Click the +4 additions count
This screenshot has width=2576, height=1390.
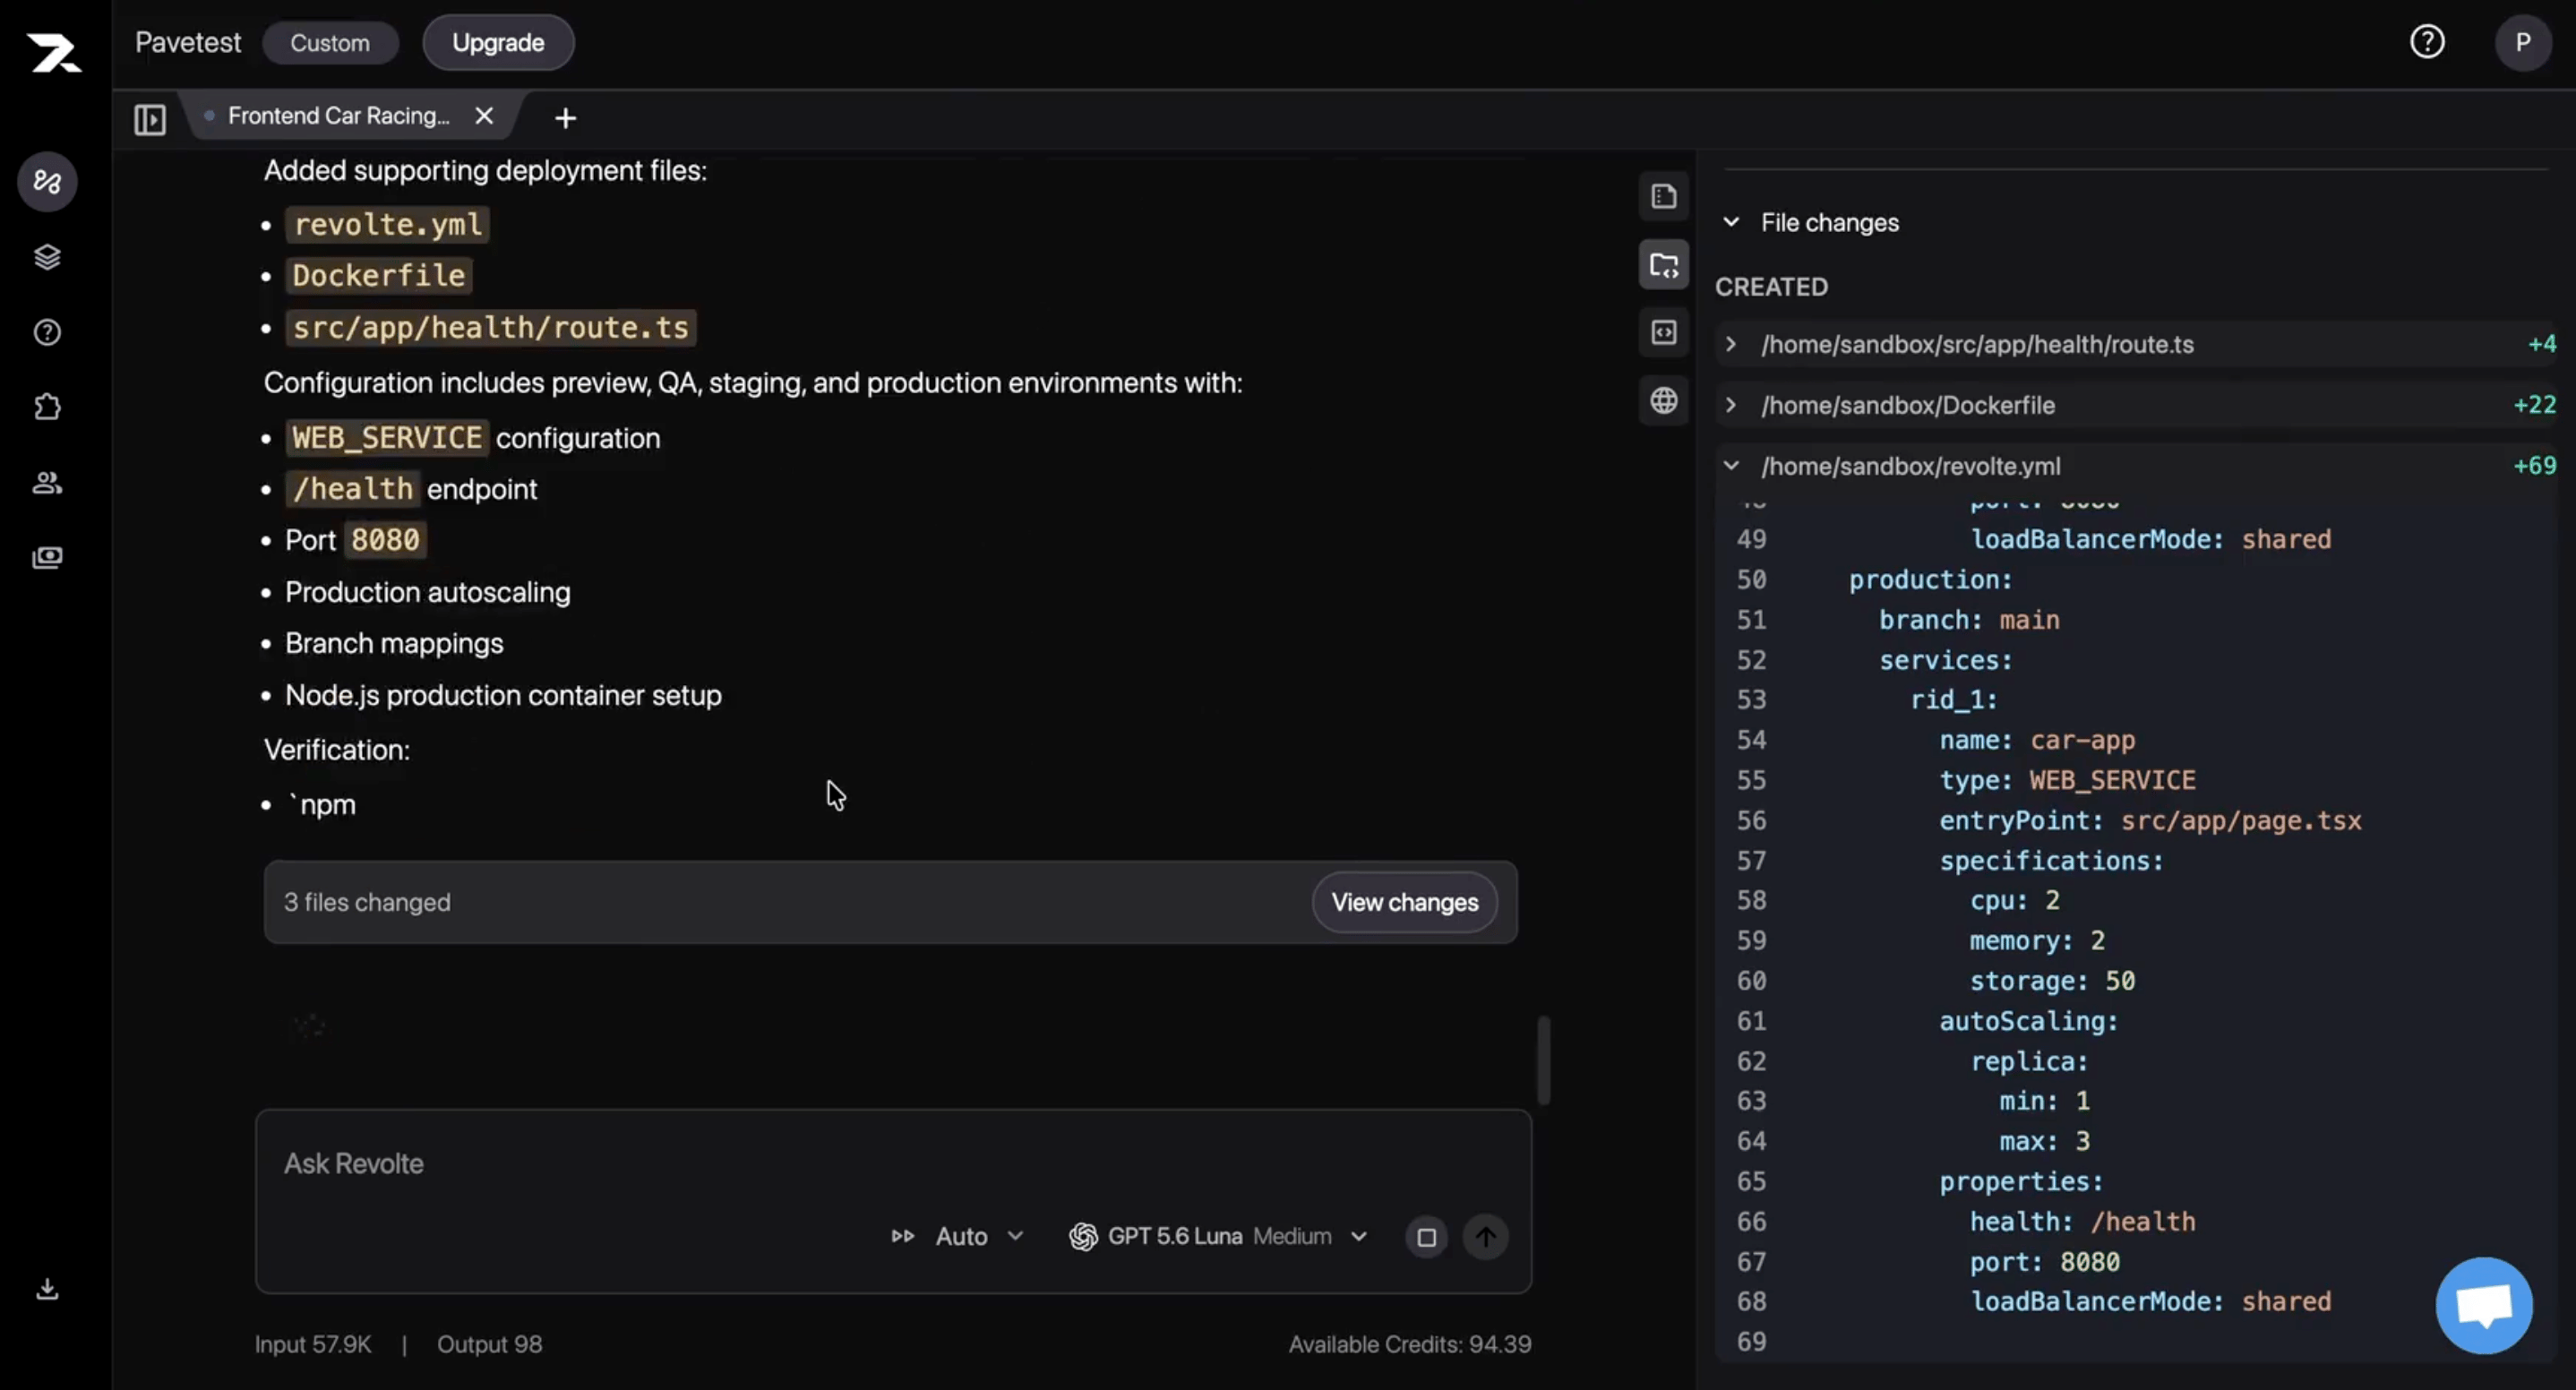[x=2542, y=344]
